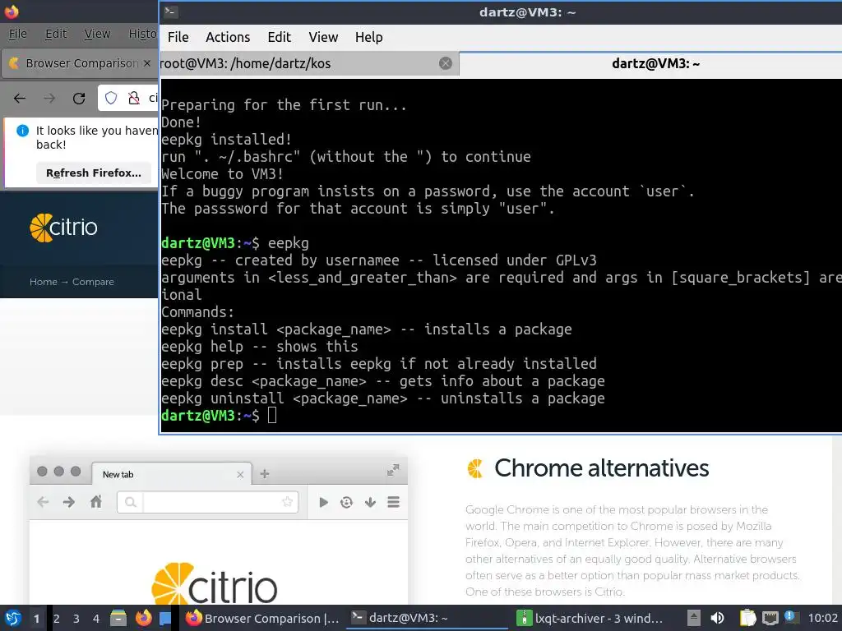Click the large Citrio logo in mockup

point(215,584)
